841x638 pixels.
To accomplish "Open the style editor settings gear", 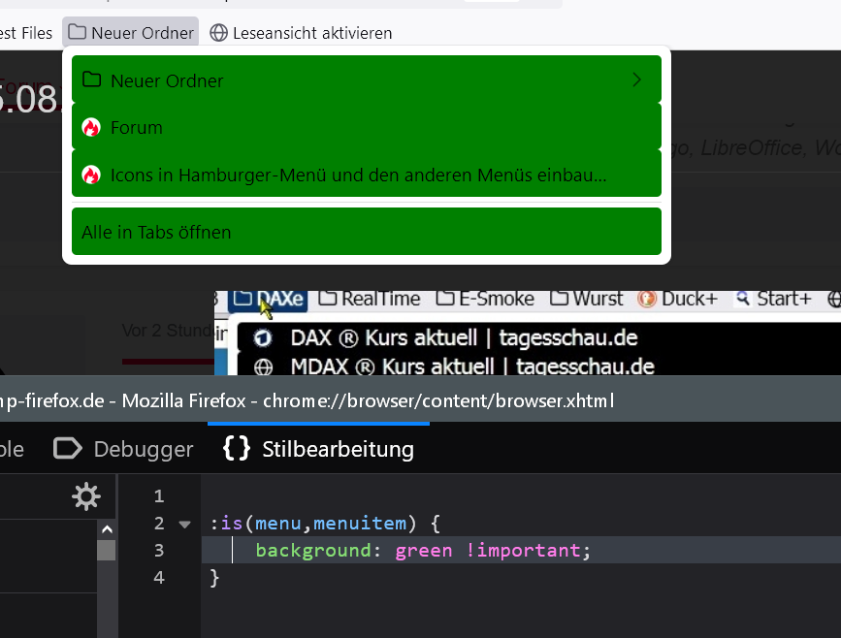I will [x=86, y=497].
